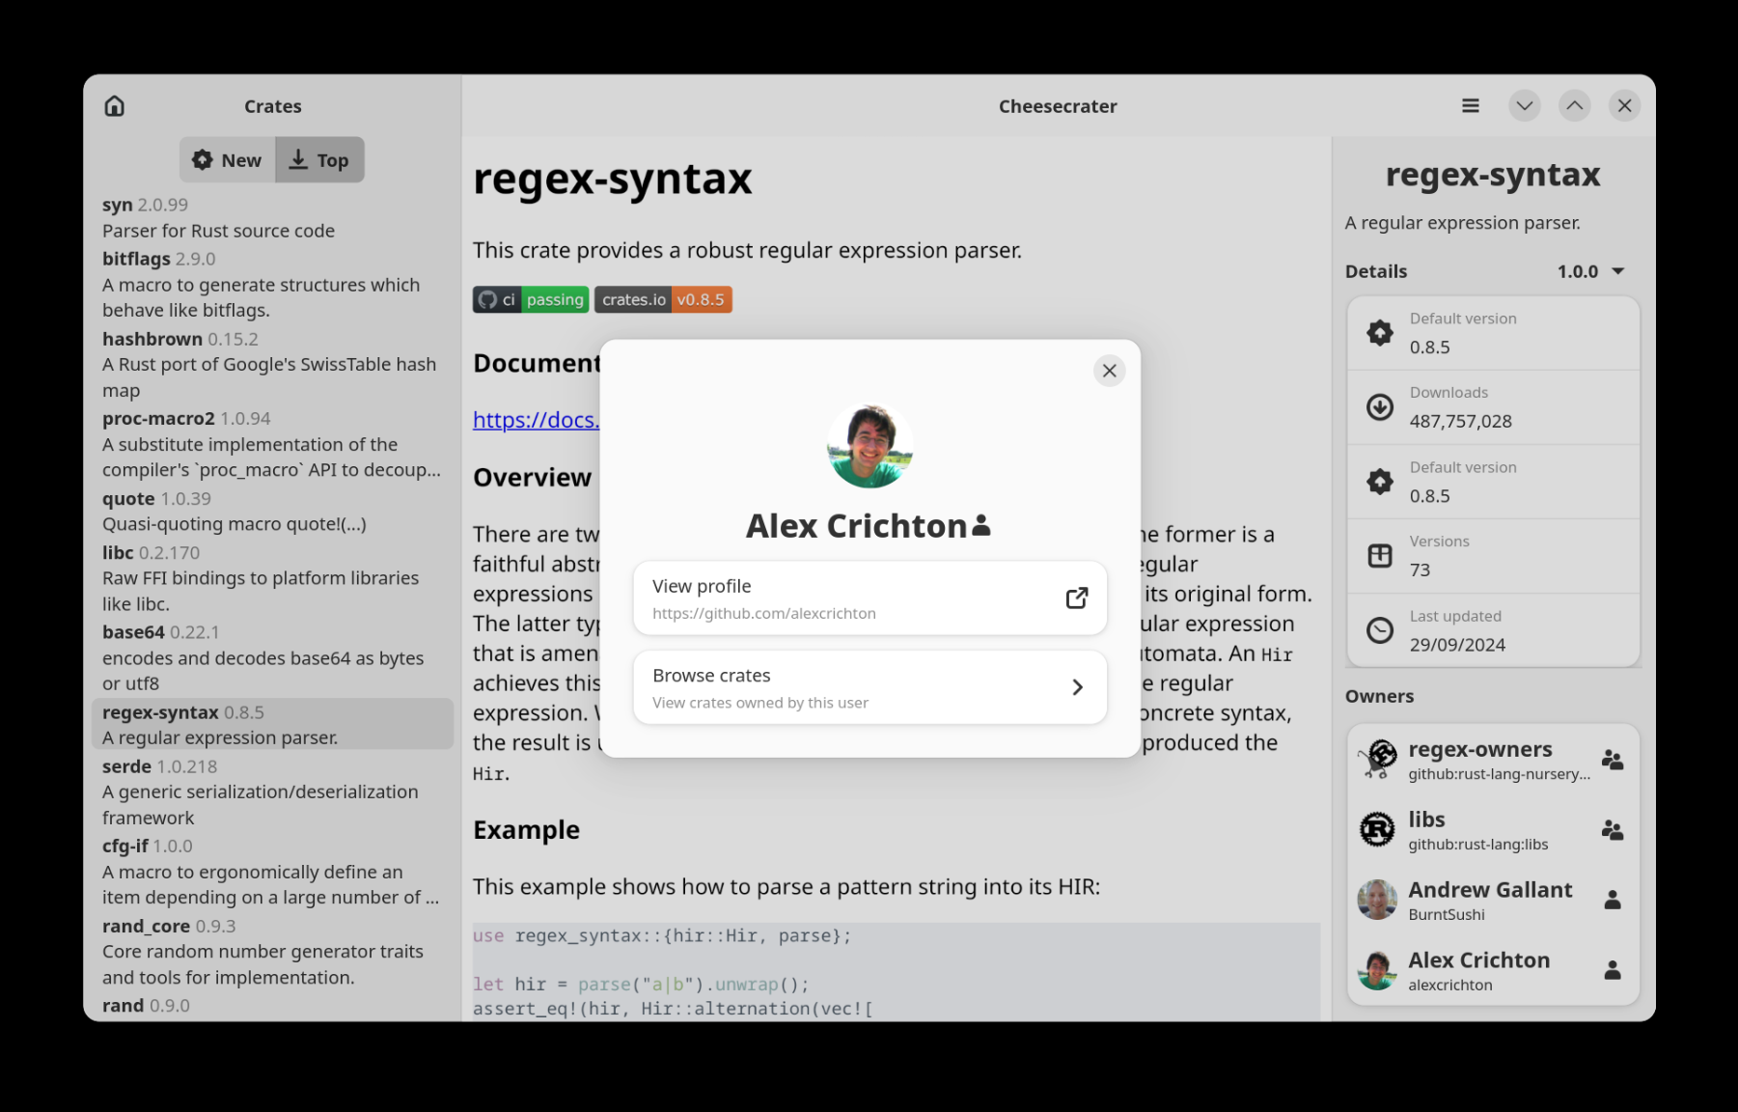Click the first Default version gear icon
1738x1112 pixels.
point(1380,333)
